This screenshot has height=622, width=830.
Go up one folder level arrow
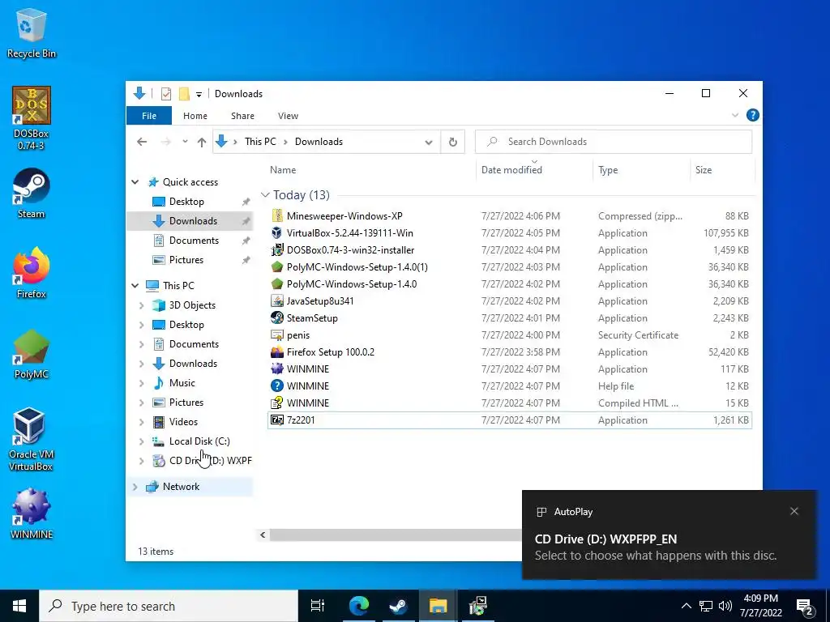point(201,142)
